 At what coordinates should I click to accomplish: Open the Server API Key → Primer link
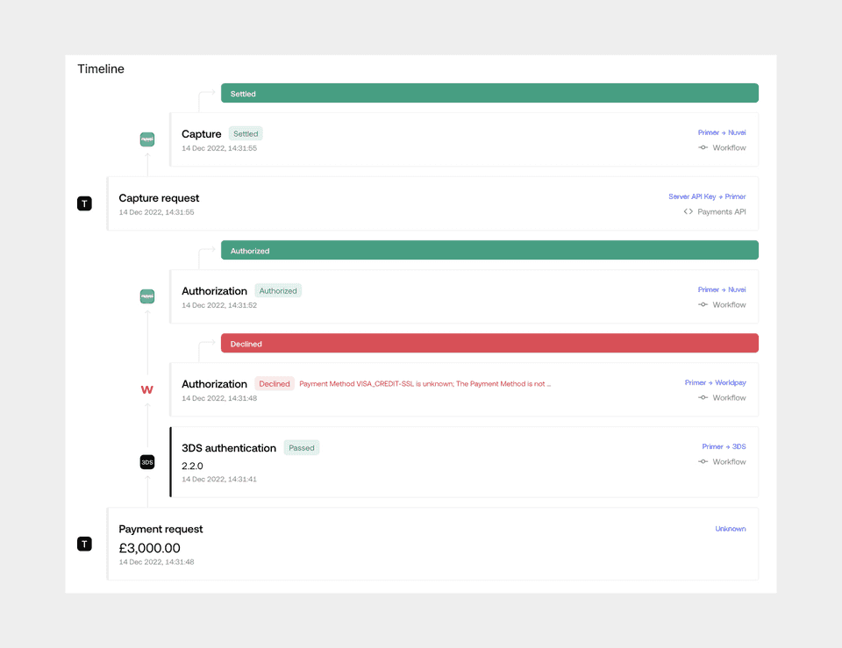tap(707, 196)
